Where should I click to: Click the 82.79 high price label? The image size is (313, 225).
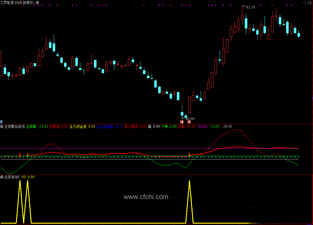pyautogui.click(x=250, y=7)
